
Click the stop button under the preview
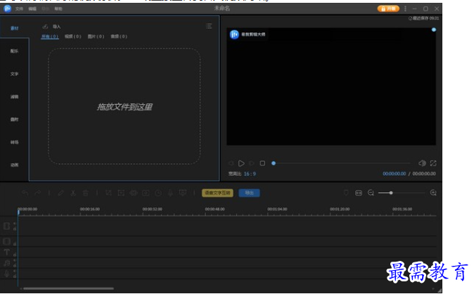point(262,163)
